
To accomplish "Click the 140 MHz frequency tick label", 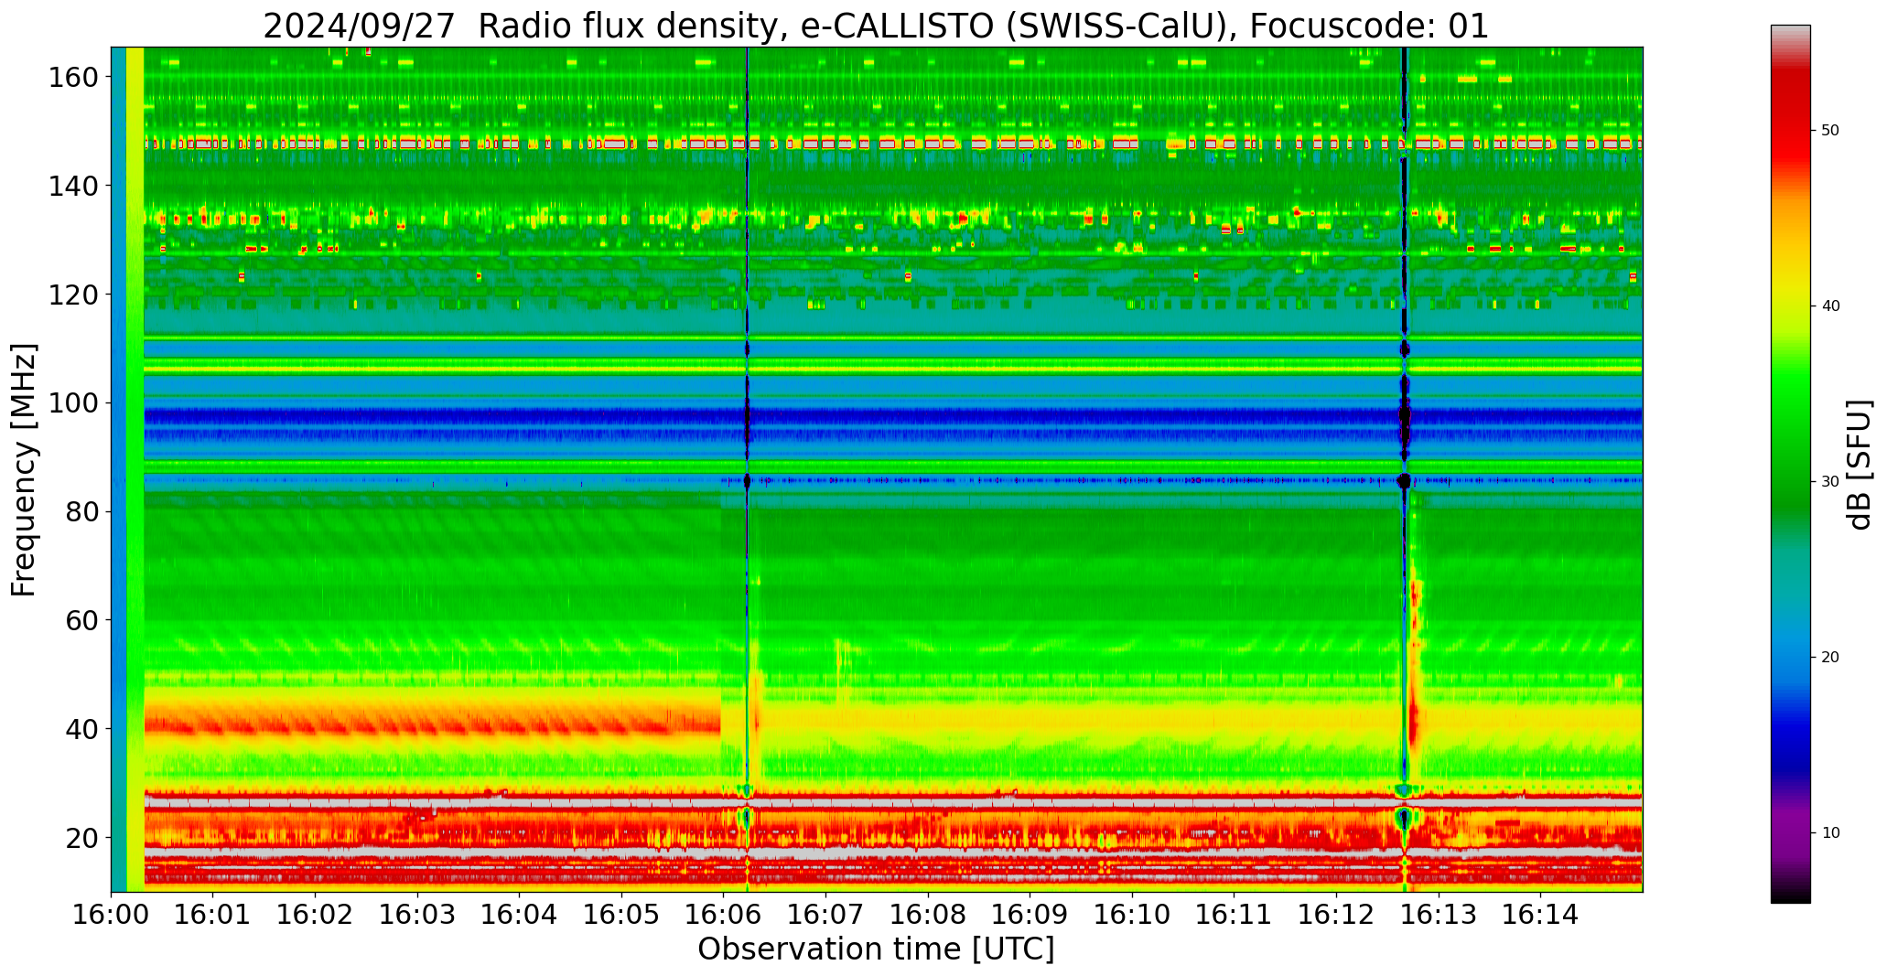I will [73, 187].
